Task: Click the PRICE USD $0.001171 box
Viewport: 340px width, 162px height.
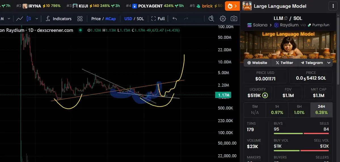Action: coord(265,76)
